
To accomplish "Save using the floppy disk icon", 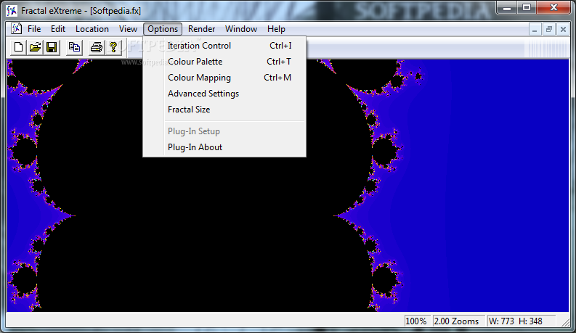I will (52, 47).
